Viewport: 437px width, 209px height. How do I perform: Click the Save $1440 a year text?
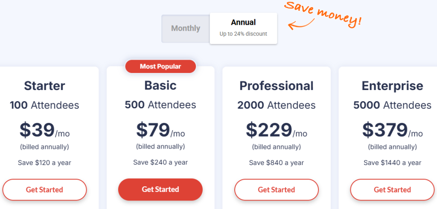tap(393, 163)
